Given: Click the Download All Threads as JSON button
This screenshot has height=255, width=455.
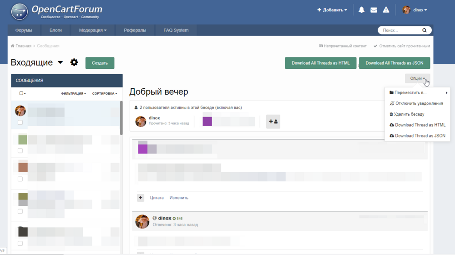Looking at the screenshot, I should (394, 63).
